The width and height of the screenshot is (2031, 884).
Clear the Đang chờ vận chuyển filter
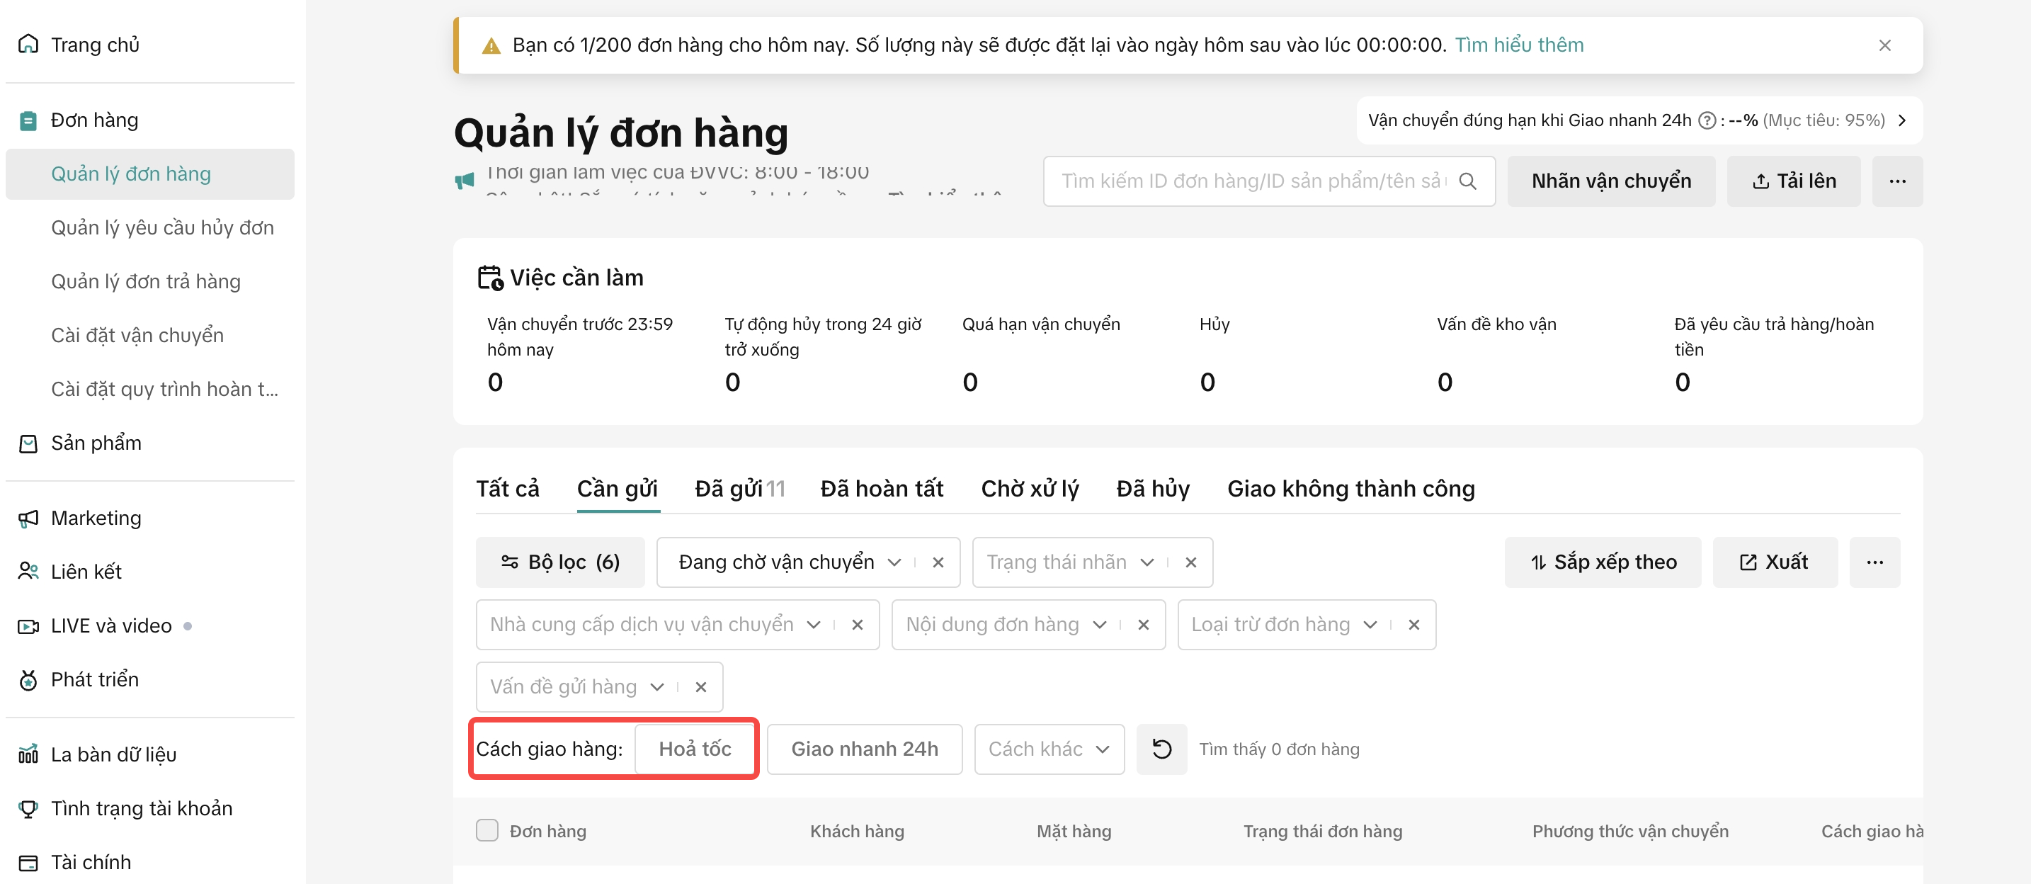click(x=938, y=562)
